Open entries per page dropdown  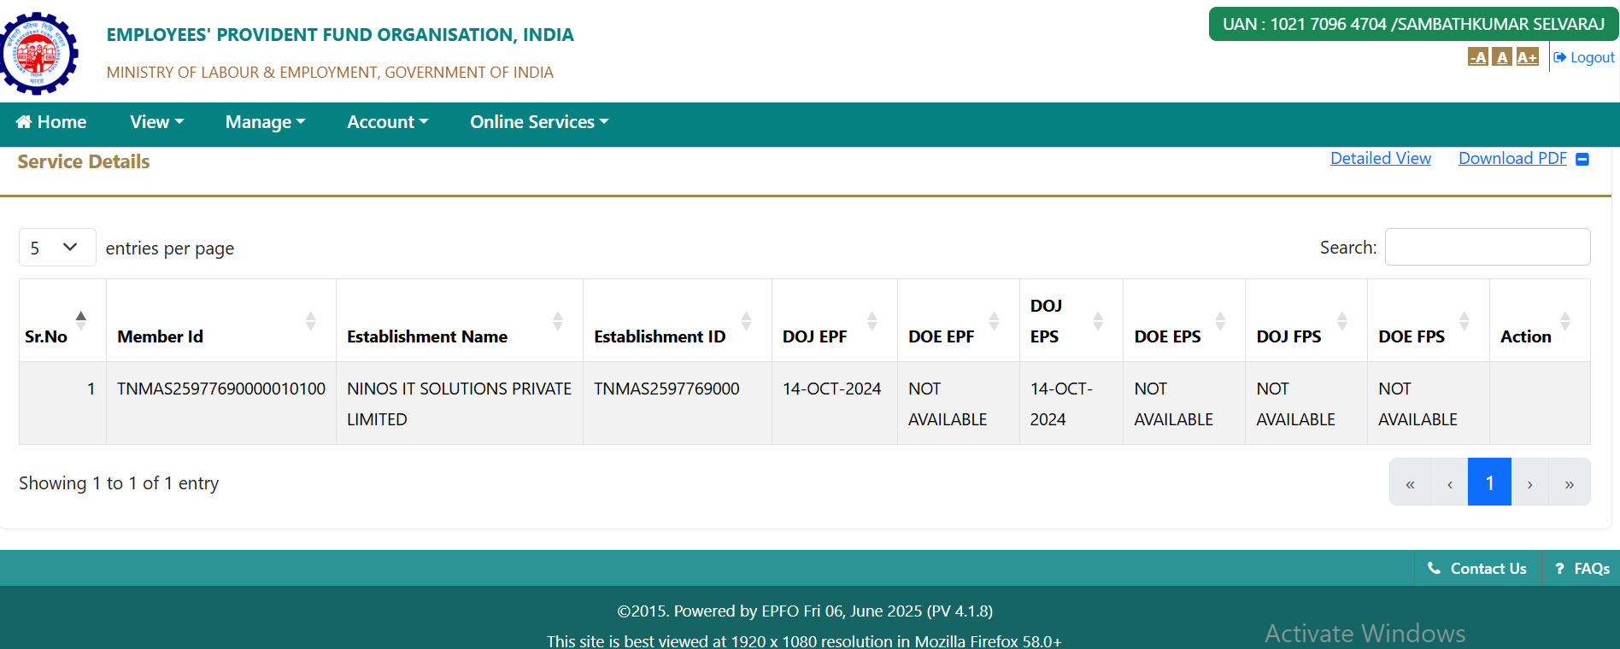tap(56, 248)
